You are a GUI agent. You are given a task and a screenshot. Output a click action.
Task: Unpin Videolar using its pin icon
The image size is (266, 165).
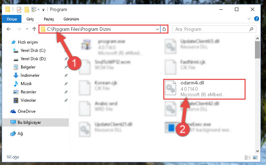(66, 100)
